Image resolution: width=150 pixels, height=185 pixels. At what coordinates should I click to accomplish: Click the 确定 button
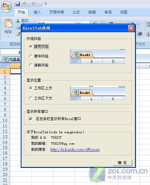pyautogui.click(x=122, y=163)
